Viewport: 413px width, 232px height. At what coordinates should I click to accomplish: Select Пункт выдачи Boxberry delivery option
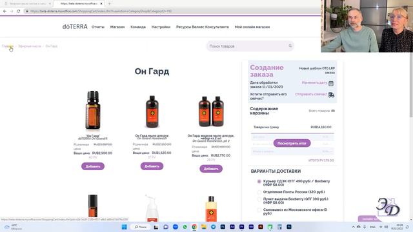tap(259, 199)
